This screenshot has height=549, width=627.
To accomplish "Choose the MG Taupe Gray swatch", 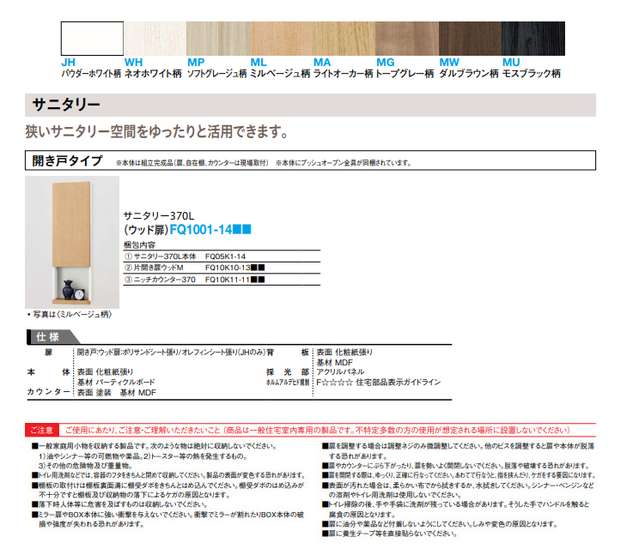I will point(407,39).
